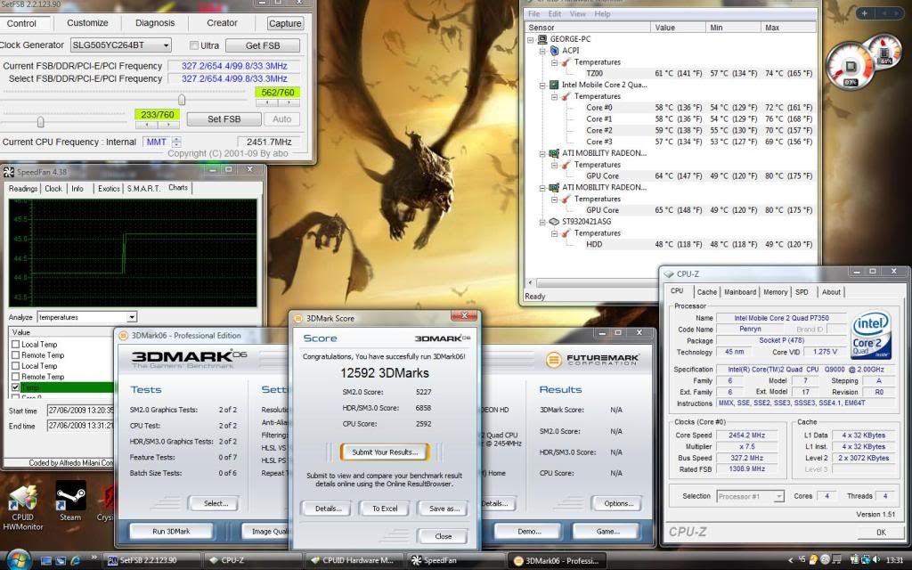Select the ACPI node icon in HWMonitor tree
912x570 pixels.
tap(554, 51)
